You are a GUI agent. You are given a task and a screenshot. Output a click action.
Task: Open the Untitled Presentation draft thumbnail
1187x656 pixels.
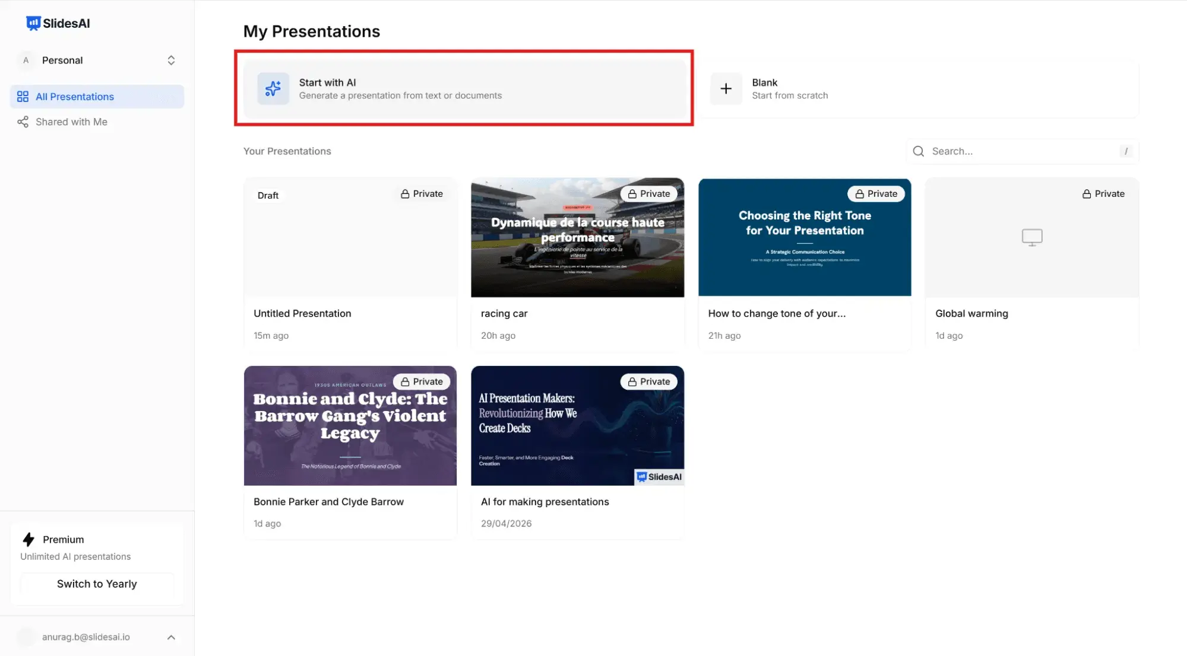pyautogui.click(x=350, y=237)
